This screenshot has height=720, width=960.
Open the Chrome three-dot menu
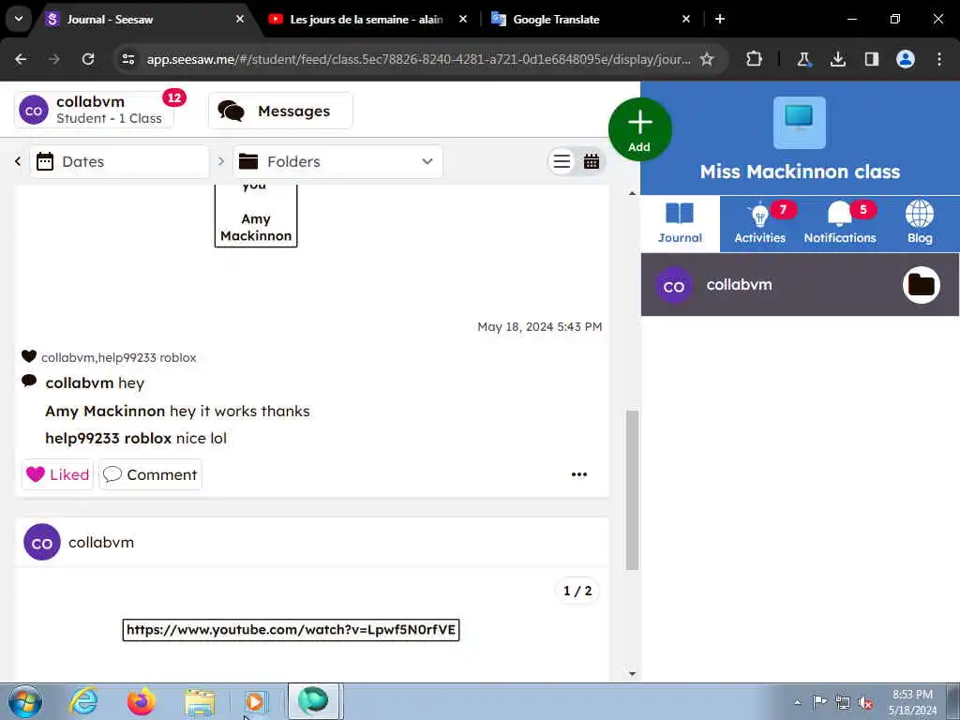[x=939, y=59]
